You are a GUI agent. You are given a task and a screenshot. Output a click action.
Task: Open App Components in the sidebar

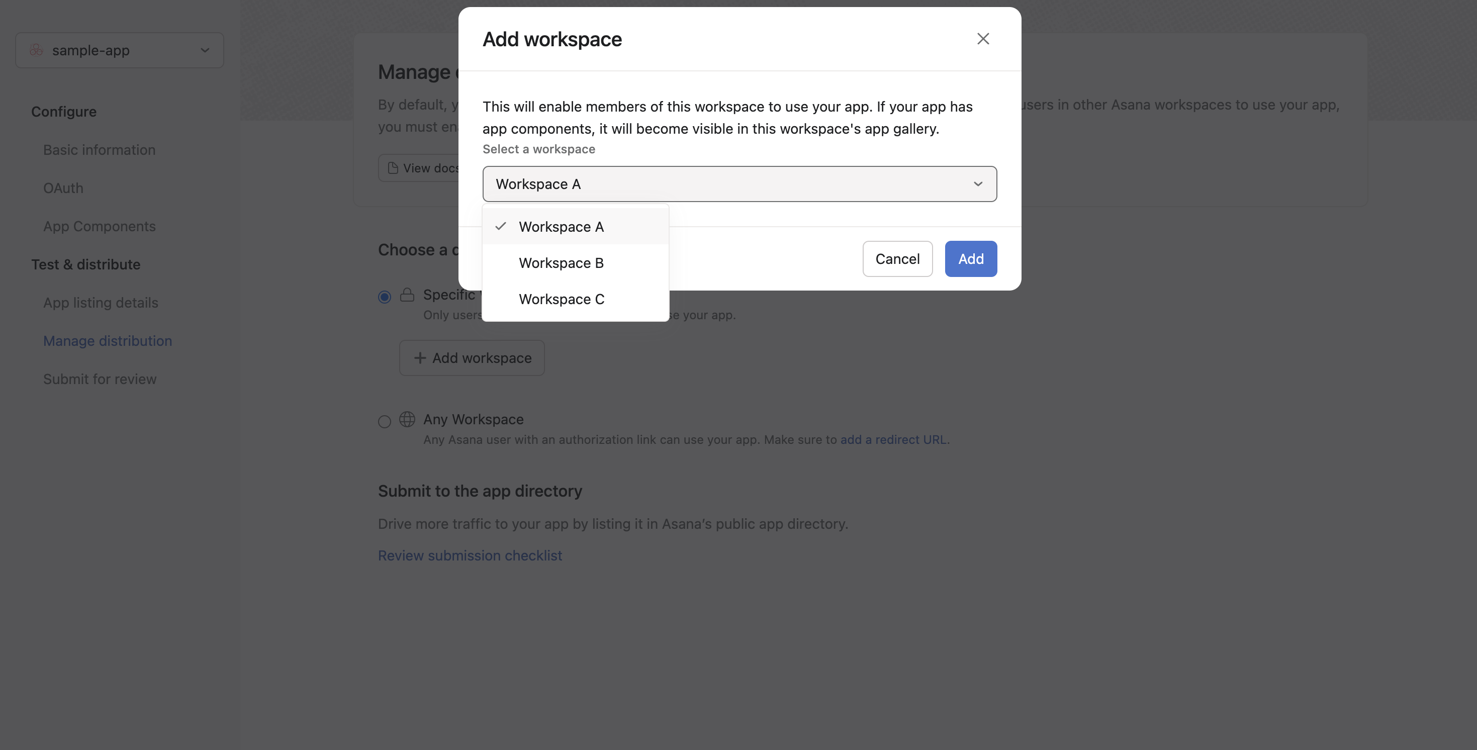click(99, 226)
